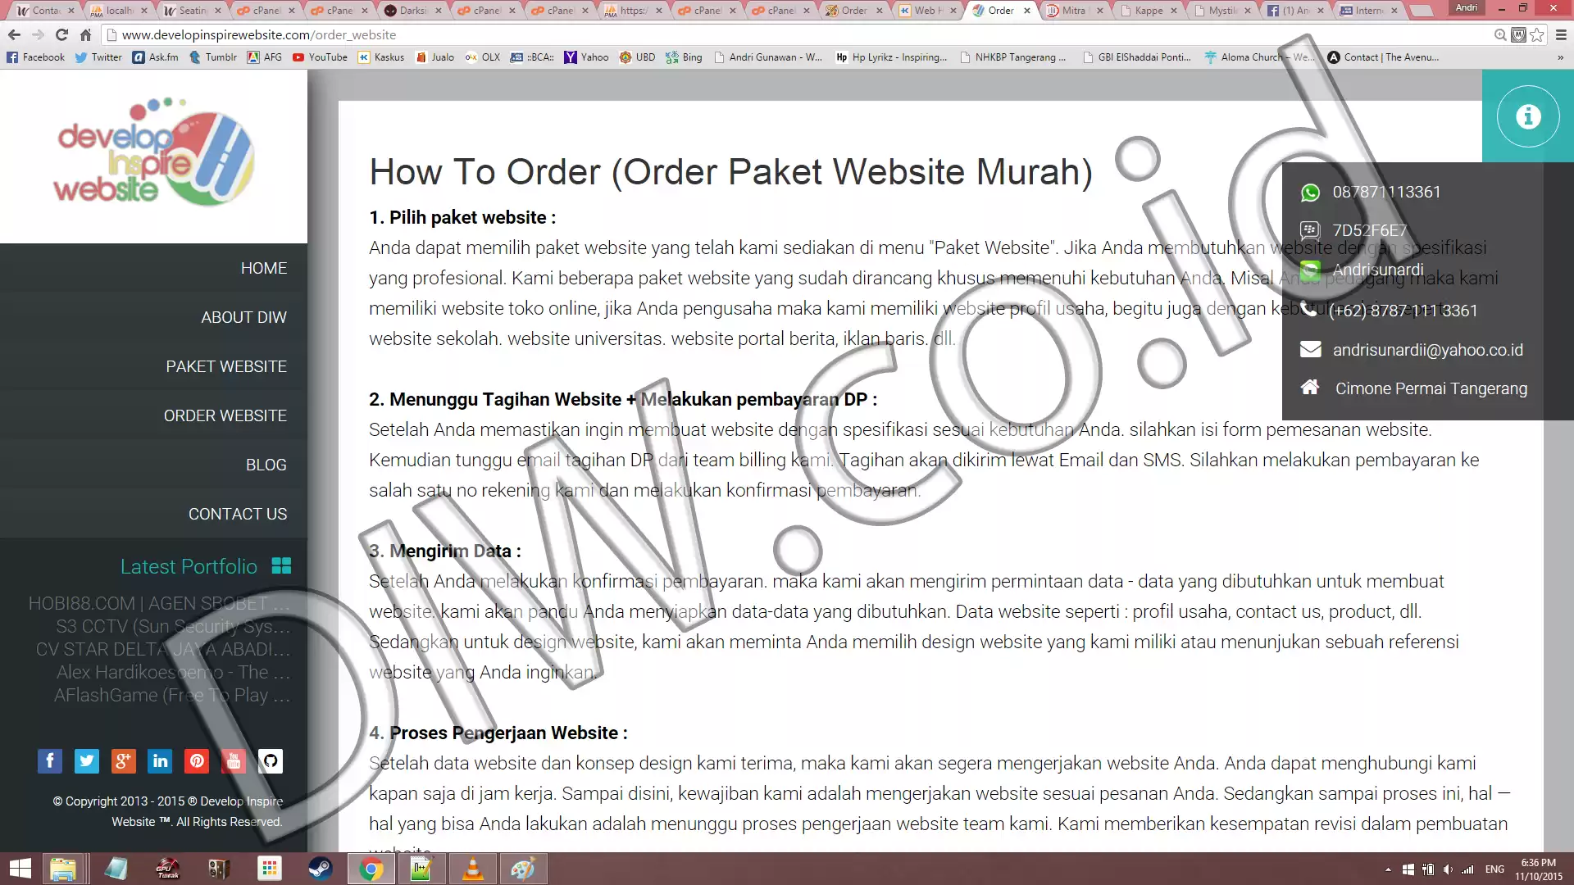1574x885 pixels.
Task: Expand the bookmarks bar overflow chevron
Action: (x=1560, y=57)
